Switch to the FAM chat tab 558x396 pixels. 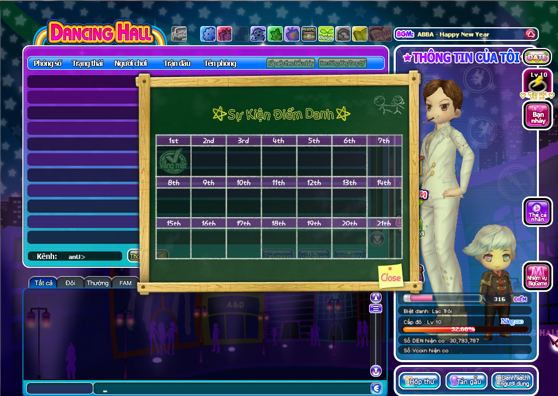click(x=125, y=283)
